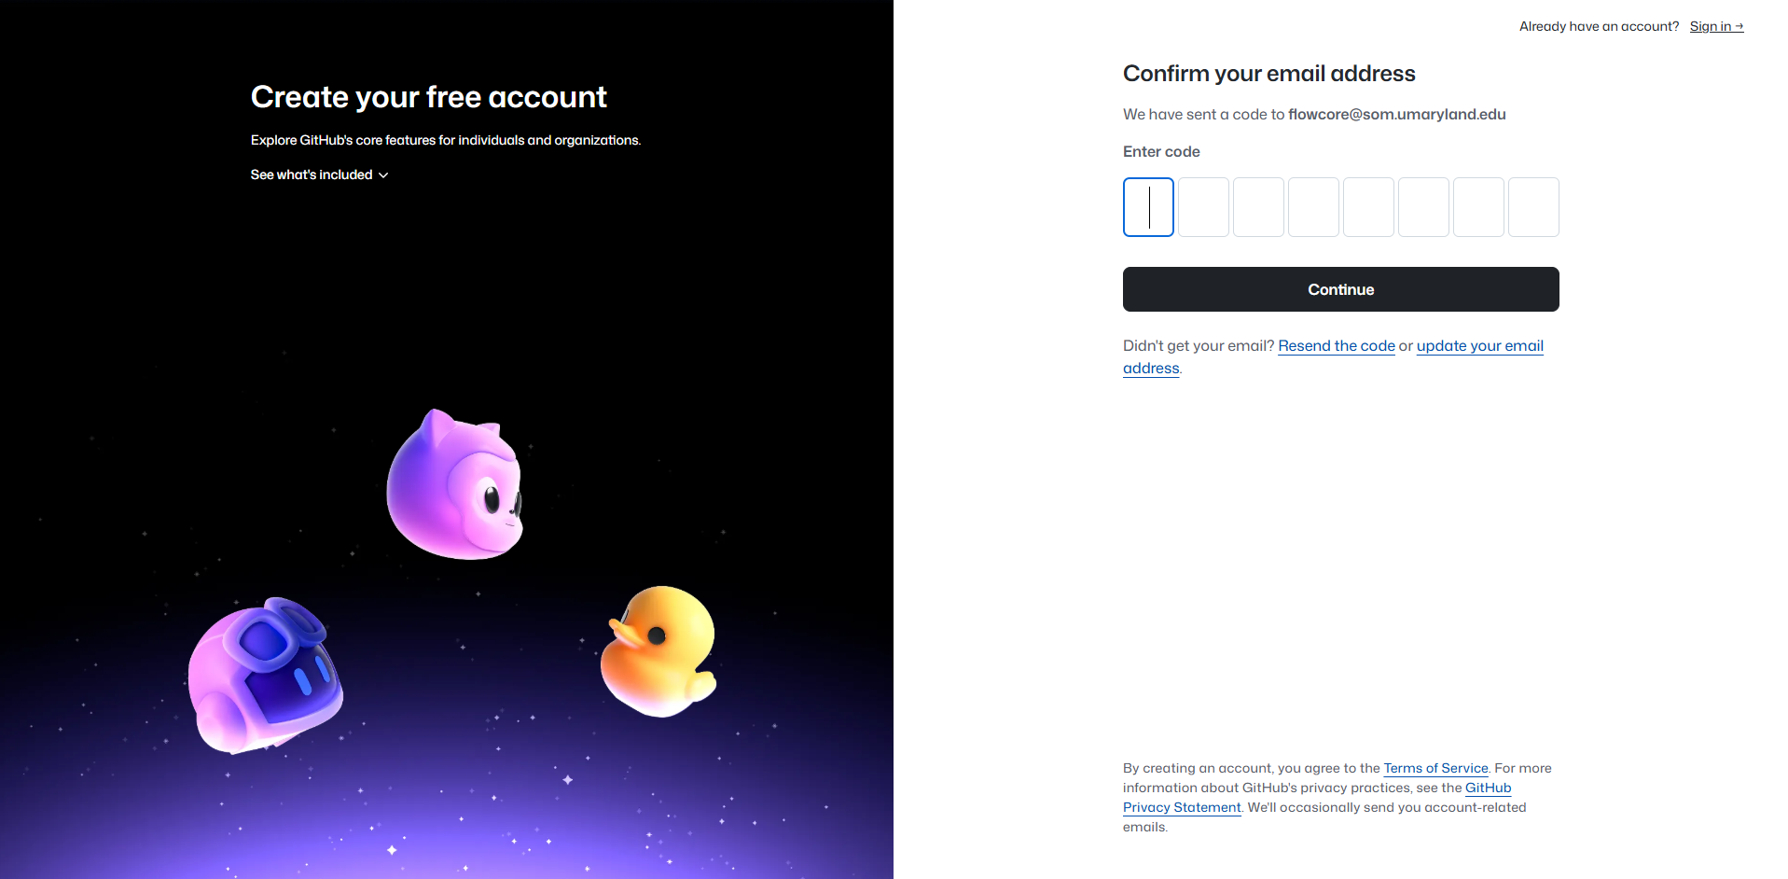The image size is (1788, 879).
Task: Click the chevron next to See what's included
Action: click(x=383, y=175)
